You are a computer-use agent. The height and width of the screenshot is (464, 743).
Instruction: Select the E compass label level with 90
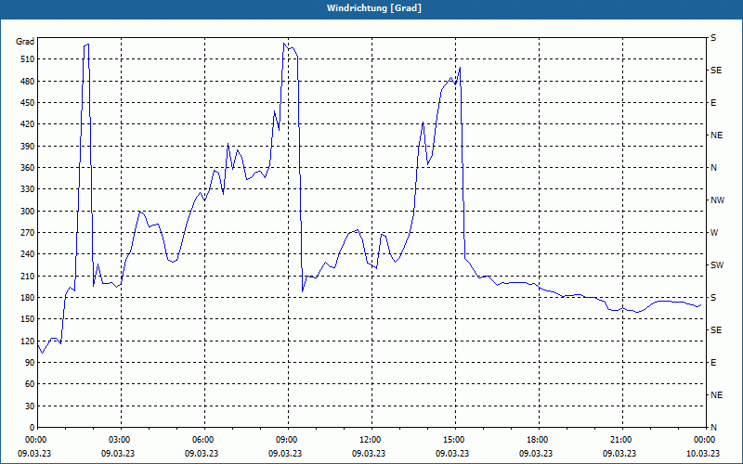(713, 363)
